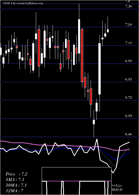
Task: Click the lowest candlestick near 6.59
Action: point(94,122)
